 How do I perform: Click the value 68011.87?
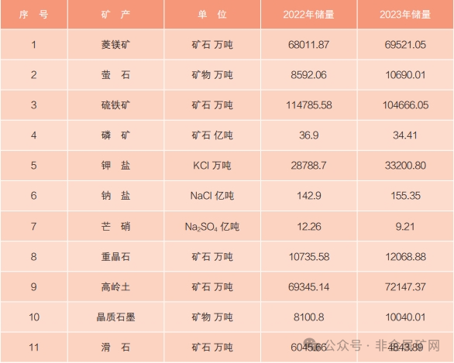308,45
